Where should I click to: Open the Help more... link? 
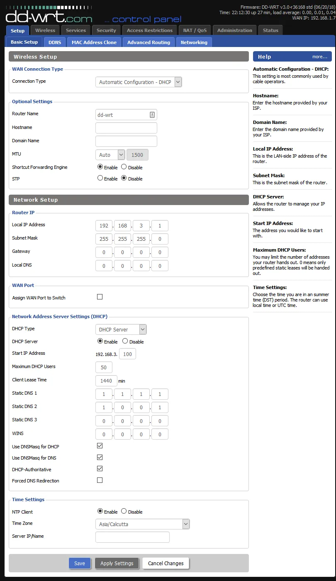tap(320, 57)
